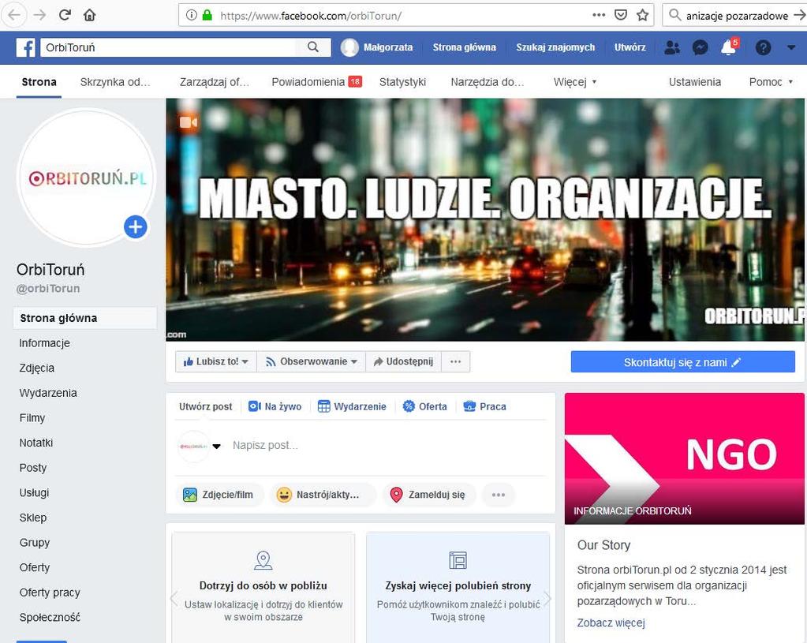The height and width of the screenshot is (643, 807).
Task: Open the NGO Informacje OrbiToruń story image
Action: click(684, 458)
